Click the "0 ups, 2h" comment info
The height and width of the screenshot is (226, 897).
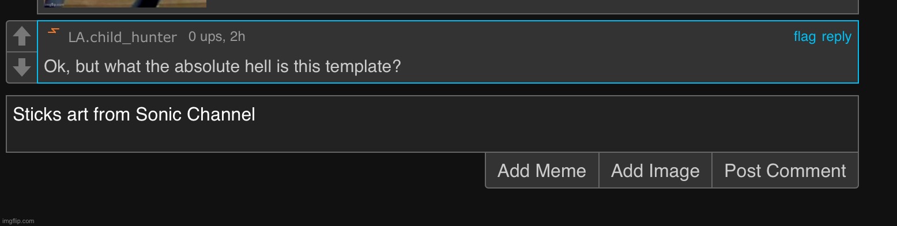coord(217,37)
